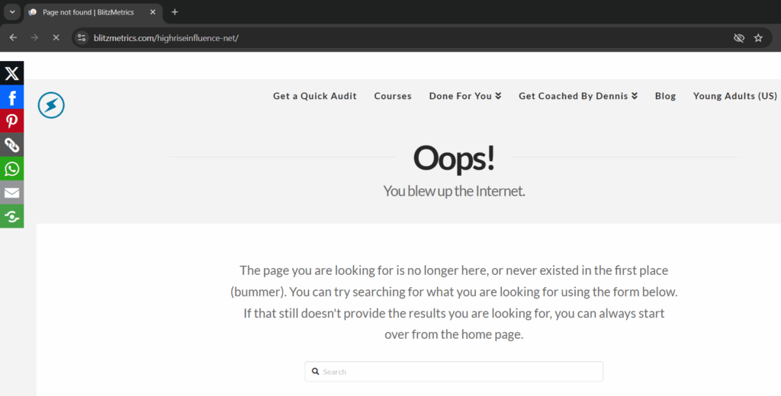
Task: Go to the Blog page
Action: (x=665, y=96)
